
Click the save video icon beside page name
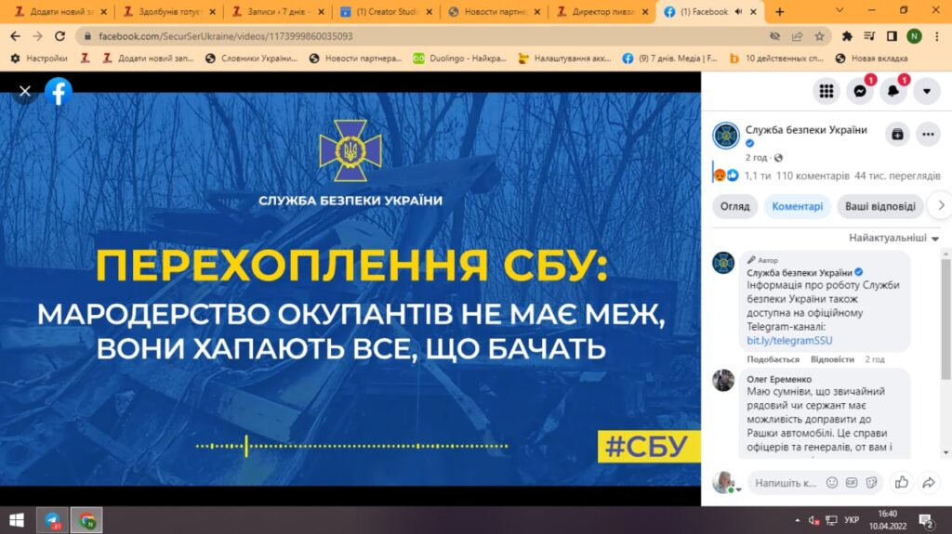[896, 134]
